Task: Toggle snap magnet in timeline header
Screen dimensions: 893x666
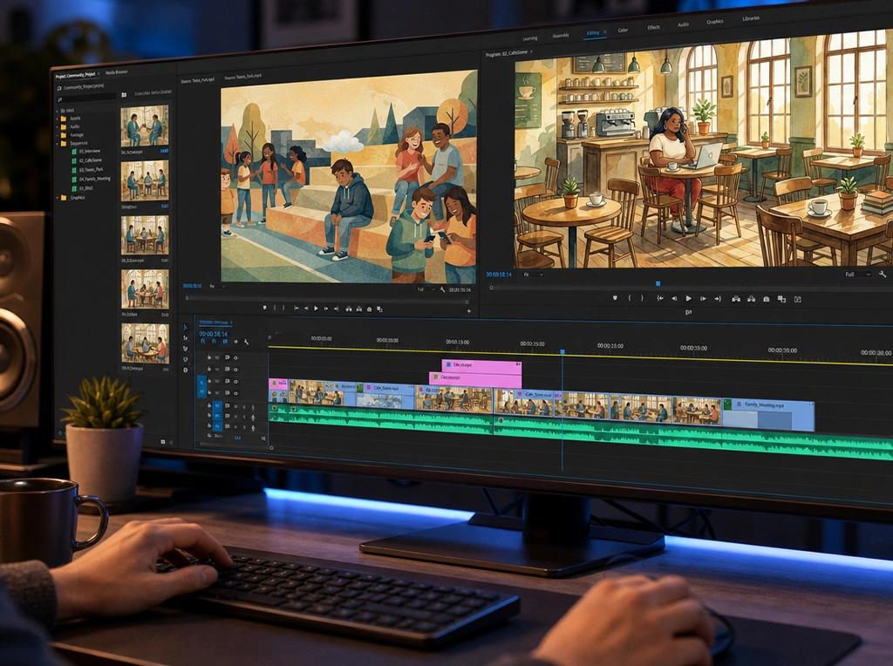Action: (x=215, y=341)
